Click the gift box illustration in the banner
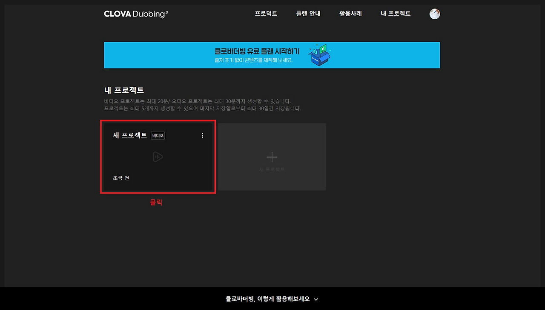The width and height of the screenshot is (545, 310). click(x=319, y=54)
